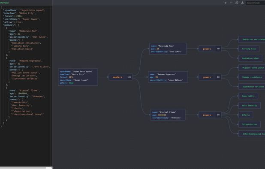Click "name": "Molecule Man" line in editor
The image size is (265, 169).
click(x=24, y=31)
